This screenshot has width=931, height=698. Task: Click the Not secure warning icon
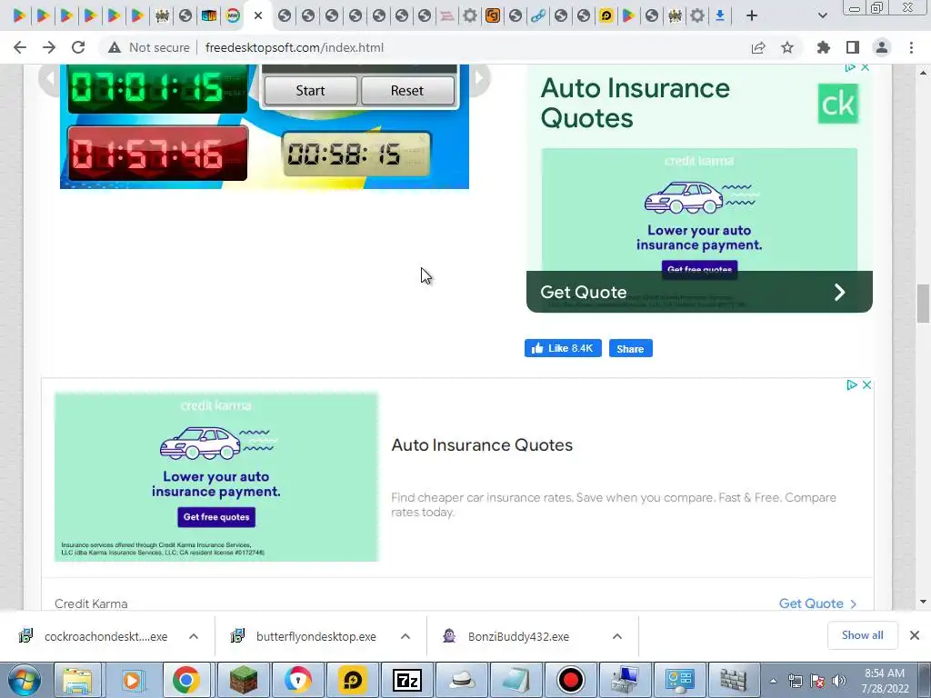point(115,47)
